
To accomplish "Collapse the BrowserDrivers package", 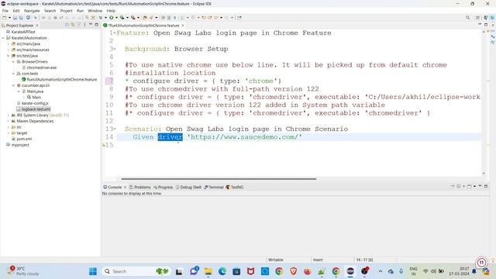I will click(x=13, y=62).
